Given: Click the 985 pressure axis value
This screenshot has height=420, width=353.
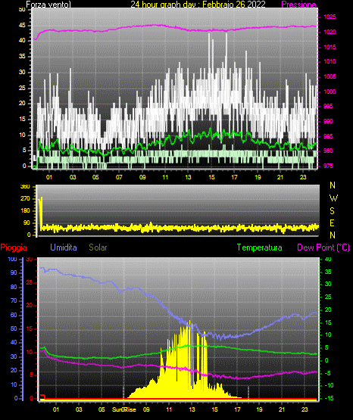Looking at the screenshot, I should [328, 137].
